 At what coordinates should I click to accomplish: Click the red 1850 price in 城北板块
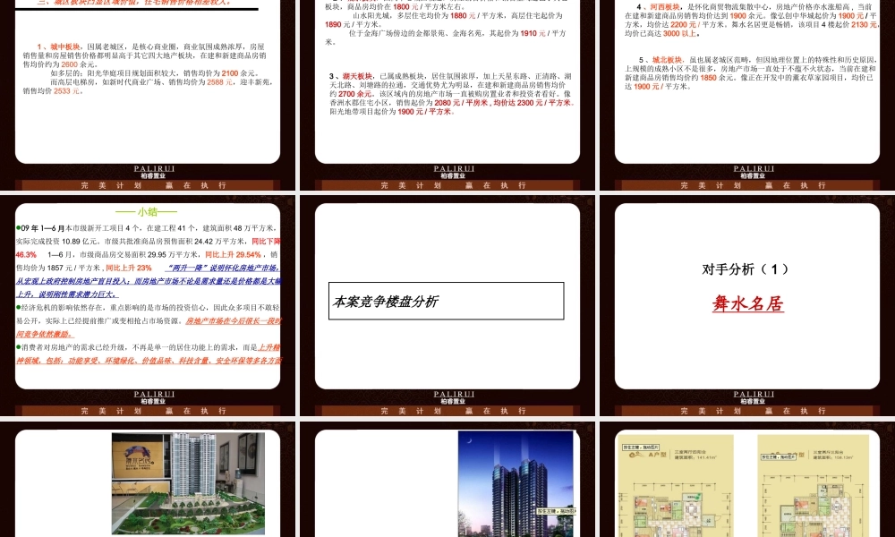708,78
